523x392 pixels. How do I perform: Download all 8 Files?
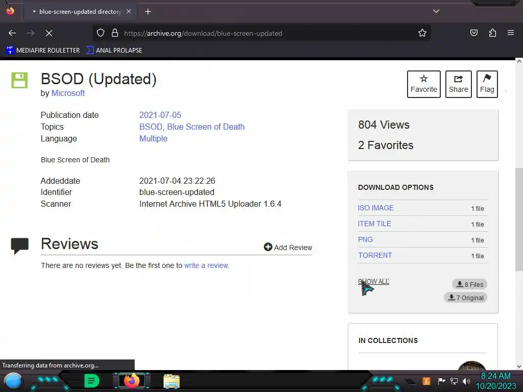pyautogui.click(x=470, y=284)
